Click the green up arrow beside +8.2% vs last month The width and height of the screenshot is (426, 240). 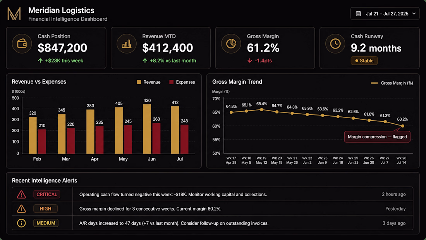click(x=145, y=61)
